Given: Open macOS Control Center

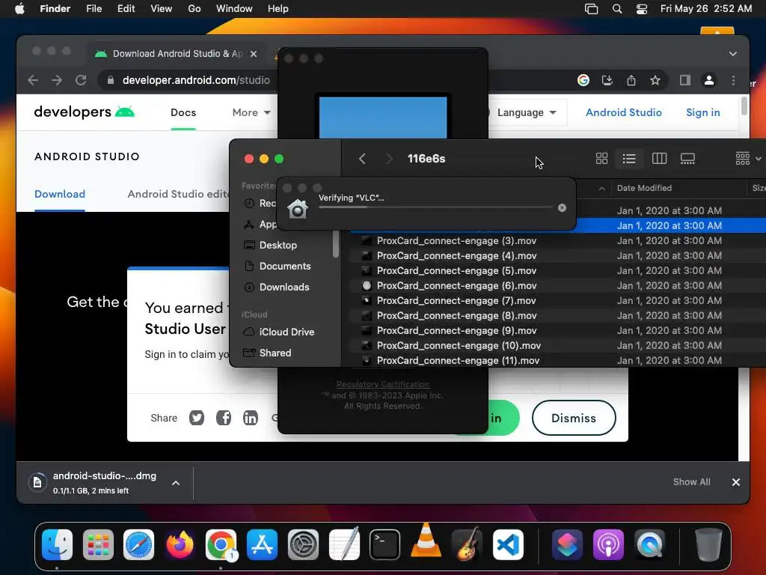Looking at the screenshot, I should pos(641,9).
